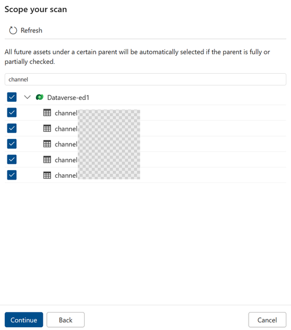The height and width of the screenshot is (330, 291).
Task: Click the table icon of fourth channel row
Action: click(x=47, y=160)
